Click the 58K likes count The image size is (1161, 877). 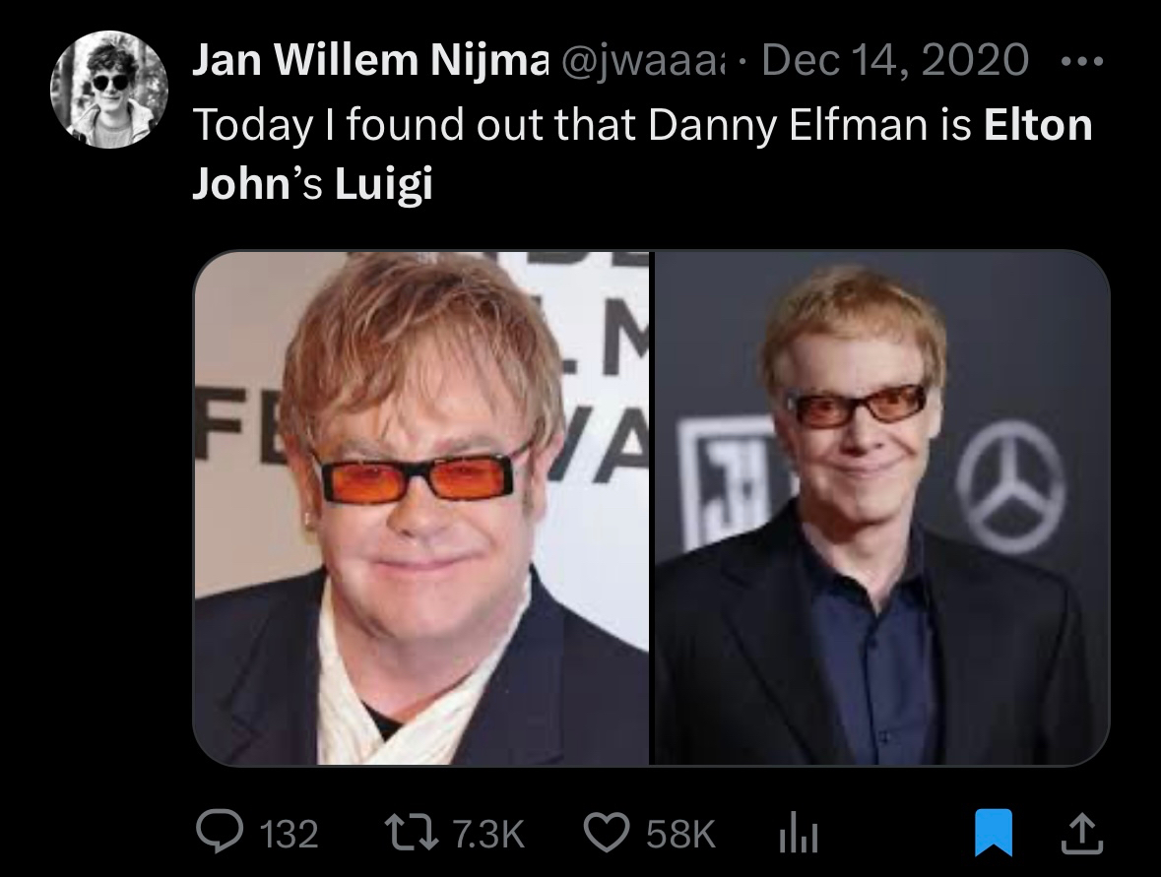tap(680, 834)
